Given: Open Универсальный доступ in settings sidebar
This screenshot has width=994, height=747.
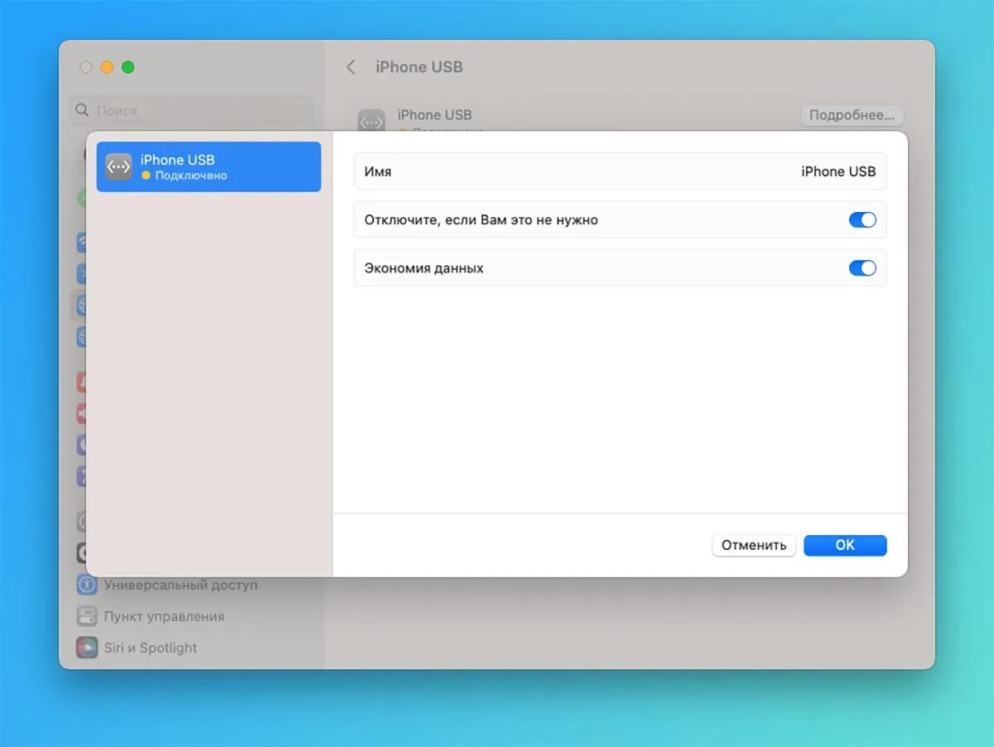Looking at the screenshot, I should pyautogui.click(x=168, y=585).
